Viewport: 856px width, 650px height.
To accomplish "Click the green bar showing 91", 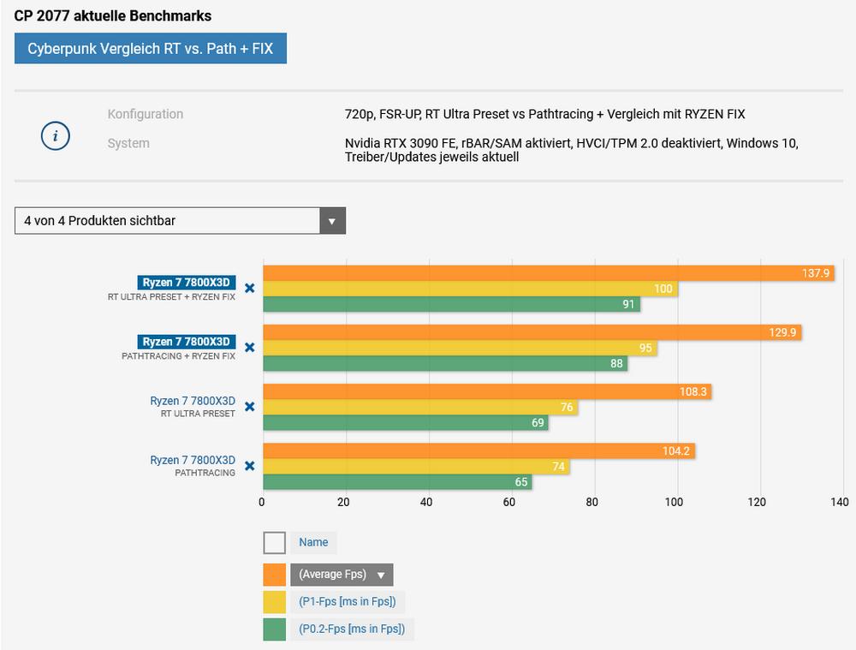I will [451, 304].
